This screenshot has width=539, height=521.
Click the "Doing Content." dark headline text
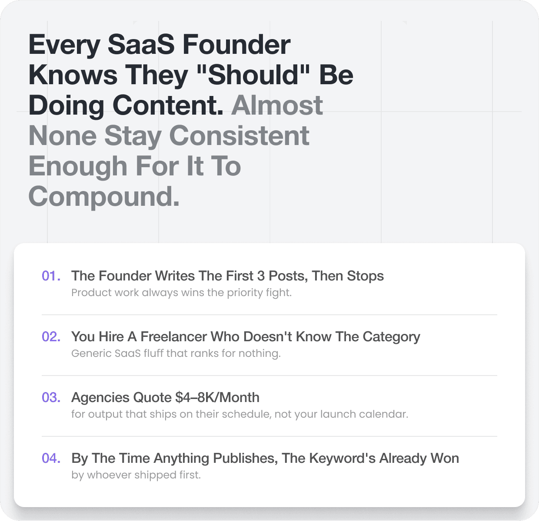click(126, 106)
